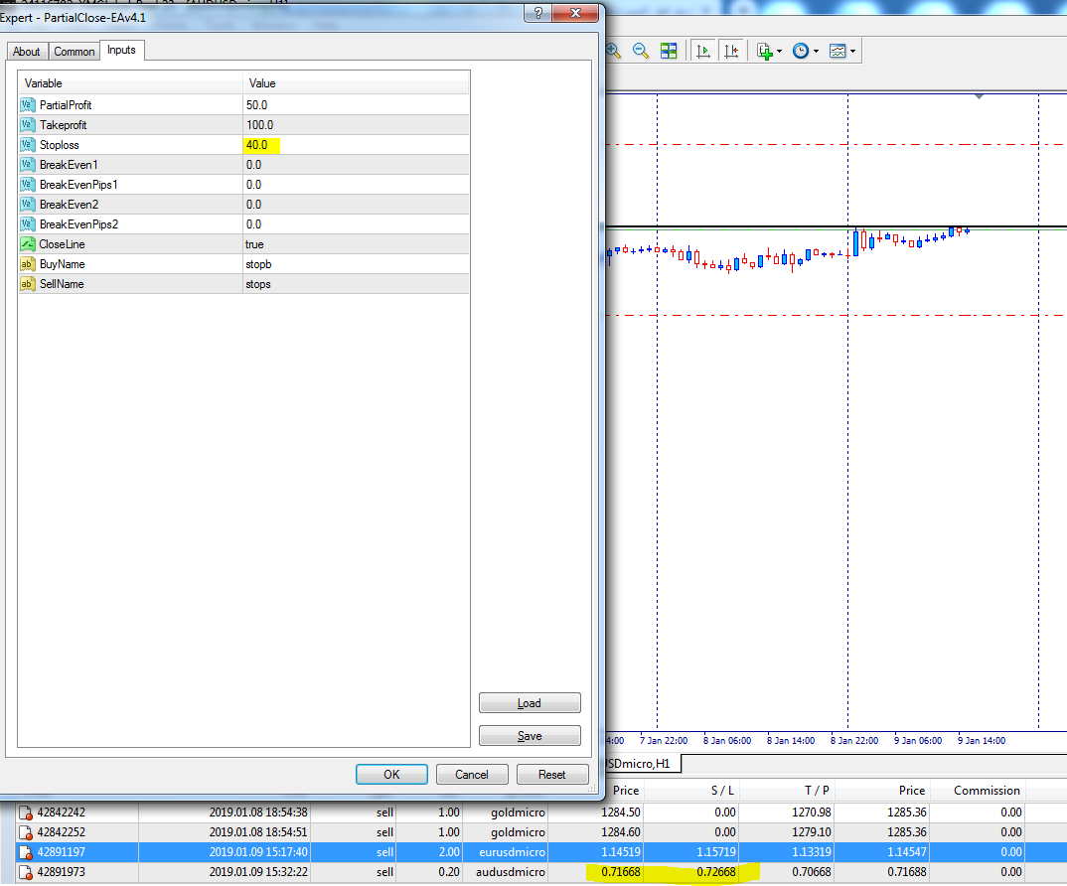Open the Periods clock icon
The width and height of the screenshot is (1067, 886).
click(801, 51)
